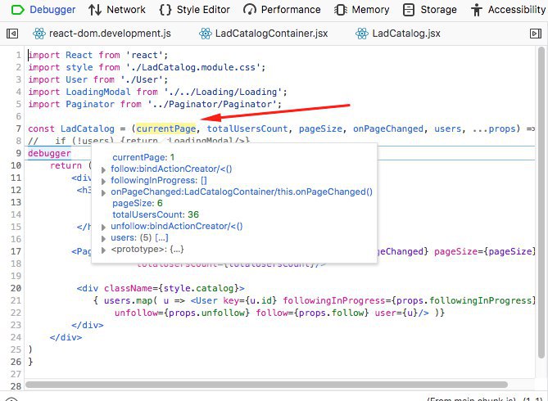Open the Debugger panel tab
This screenshot has height=401, width=548.
click(x=43, y=10)
